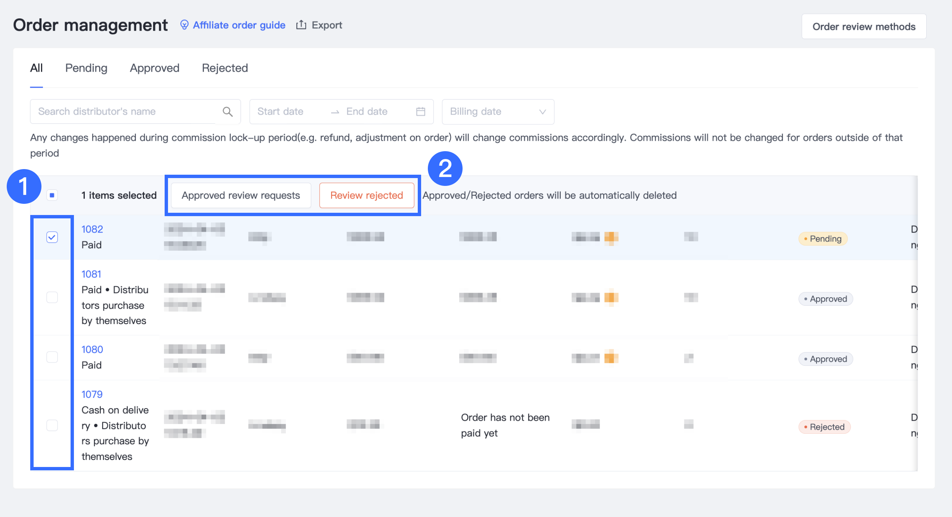Open the Affiliate order guide link
952x517 pixels.
239,25
